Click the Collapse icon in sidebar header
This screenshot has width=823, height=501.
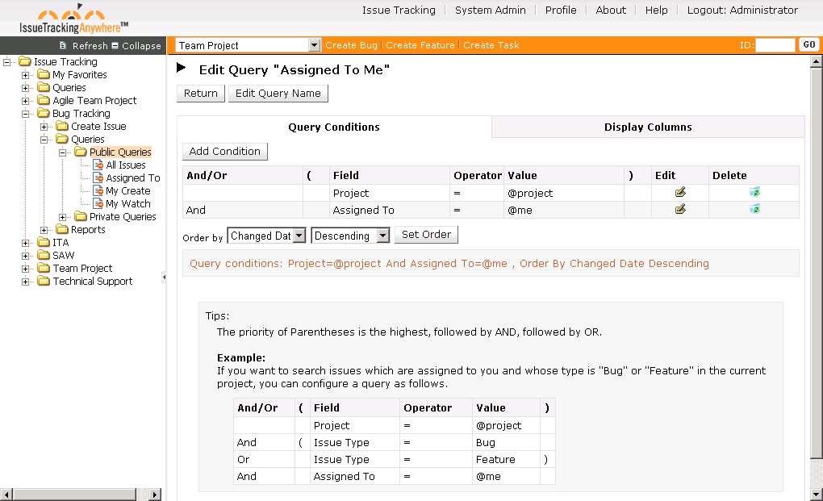pos(115,46)
